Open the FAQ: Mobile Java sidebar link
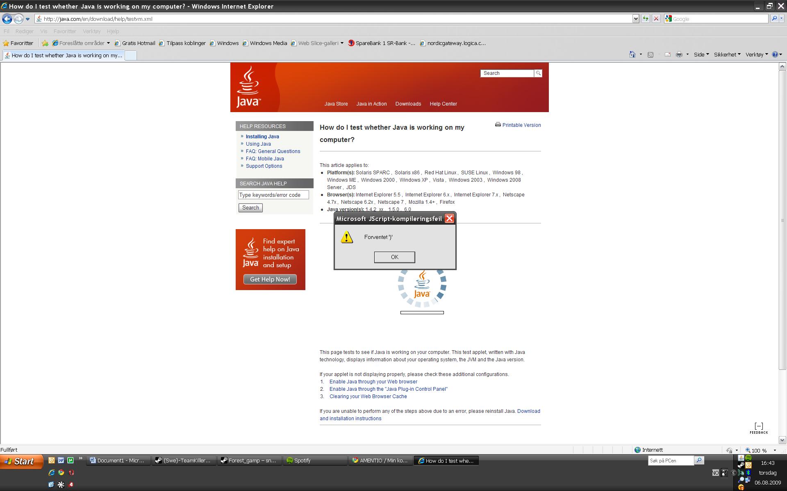The width and height of the screenshot is (787, 491). [x=265, y=159]
